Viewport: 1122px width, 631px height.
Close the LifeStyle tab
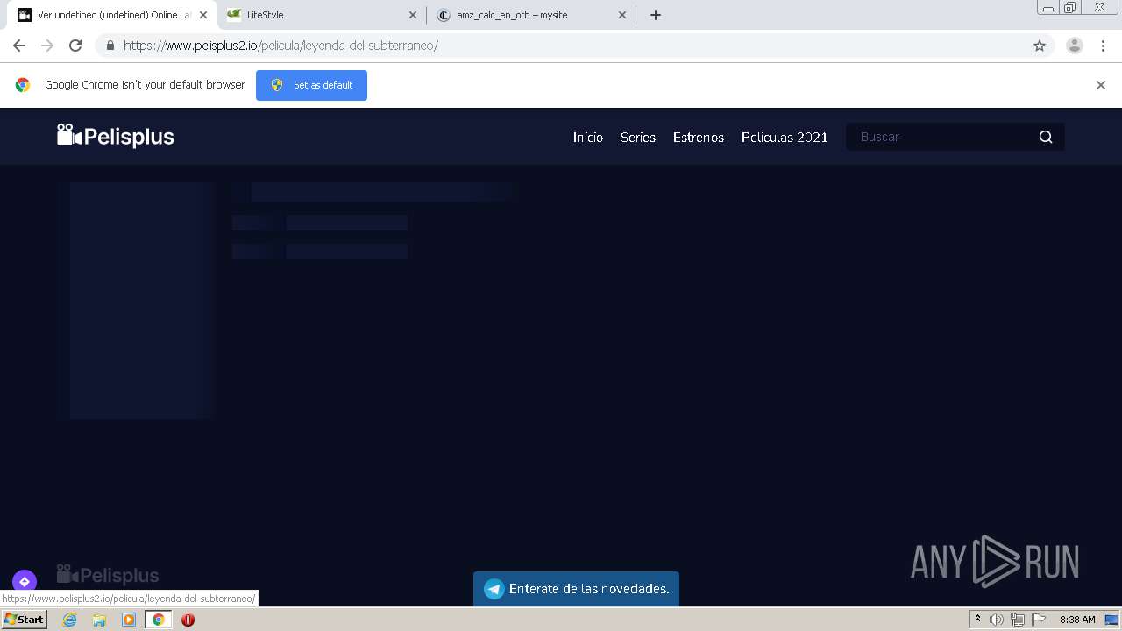pos(413,15)
